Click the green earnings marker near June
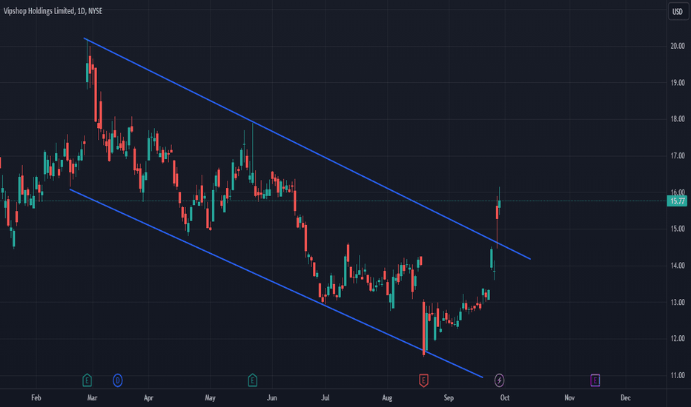The height and width of the screenshot is (407, 691). tap(253, 380)
